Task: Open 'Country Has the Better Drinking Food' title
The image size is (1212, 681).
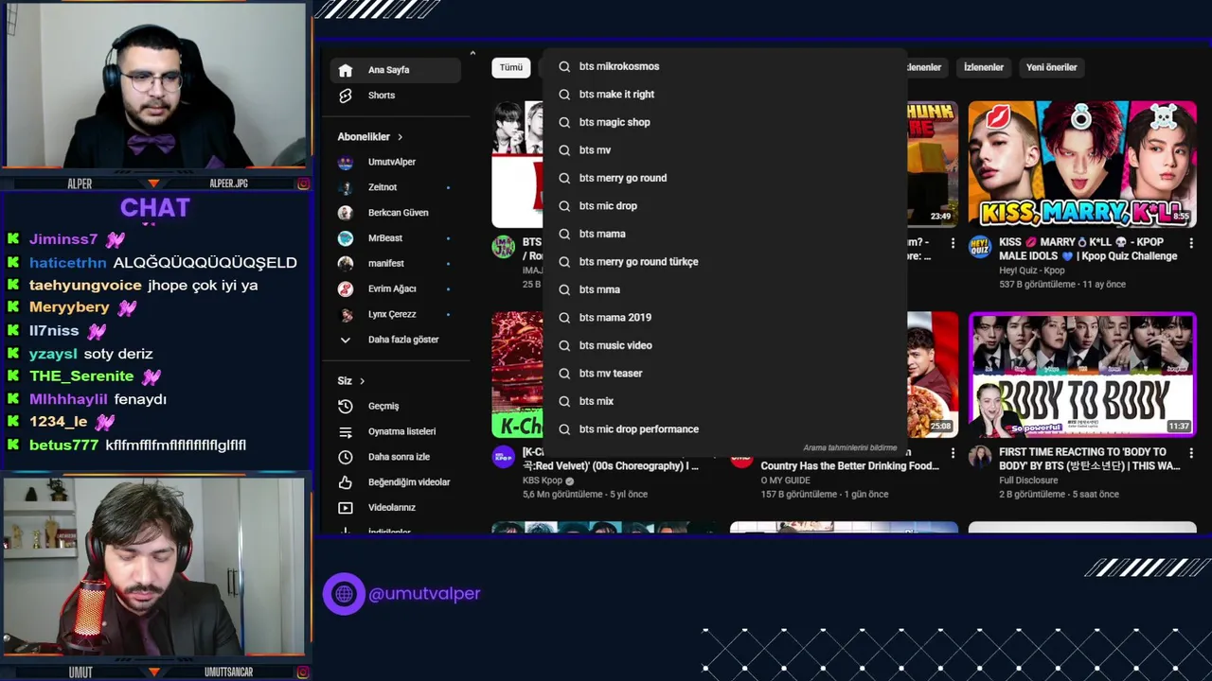Action: click(x=850, y=465)
